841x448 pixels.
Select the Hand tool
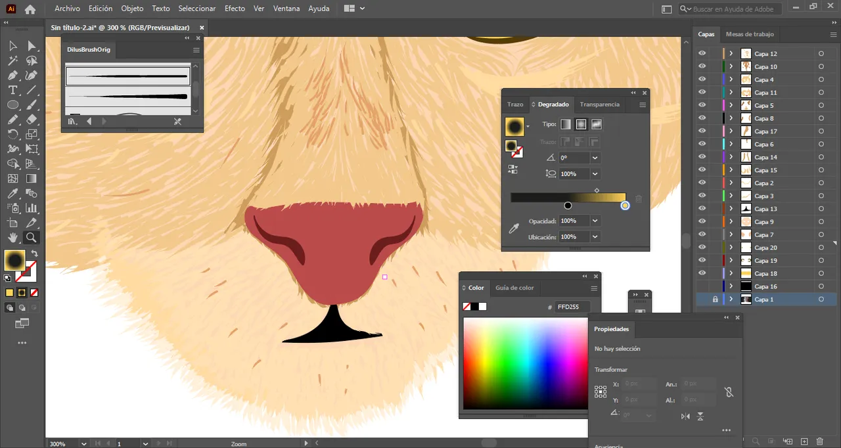click(x=12, y=238)
